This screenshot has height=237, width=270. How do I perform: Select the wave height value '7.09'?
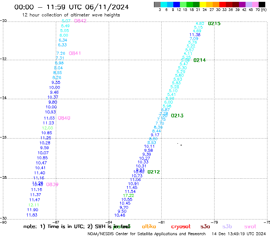(x=194, y=39)
